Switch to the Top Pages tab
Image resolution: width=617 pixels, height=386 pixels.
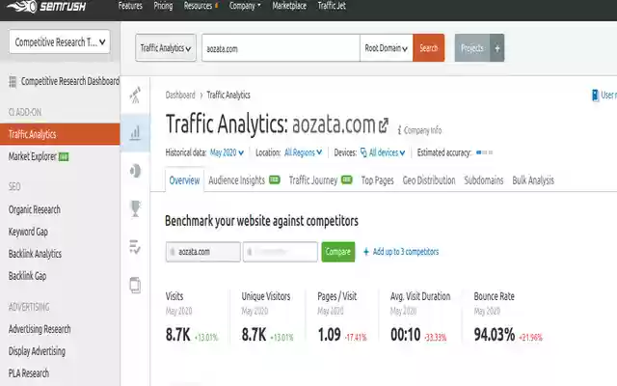[377, 180]
